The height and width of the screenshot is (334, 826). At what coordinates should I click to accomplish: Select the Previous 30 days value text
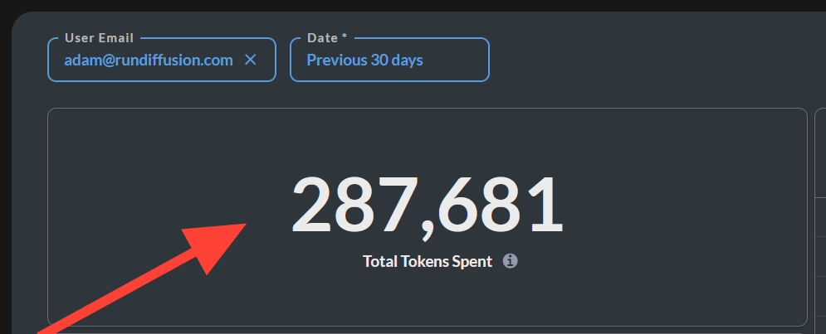tap(364, 60)
